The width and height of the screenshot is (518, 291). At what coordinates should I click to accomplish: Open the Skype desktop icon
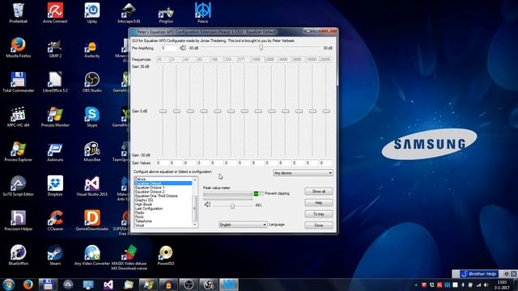[91, 116]
